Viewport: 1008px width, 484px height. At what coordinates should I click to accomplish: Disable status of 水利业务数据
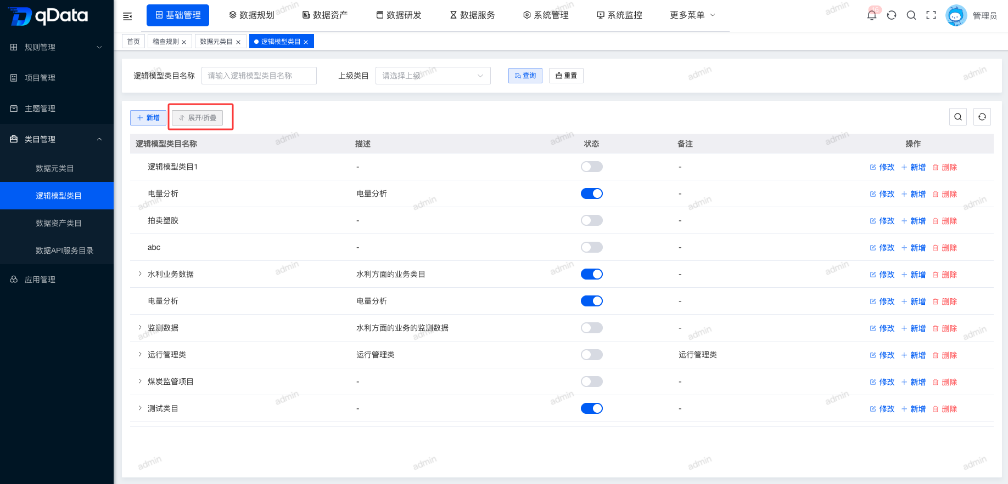tap(592, 274)
